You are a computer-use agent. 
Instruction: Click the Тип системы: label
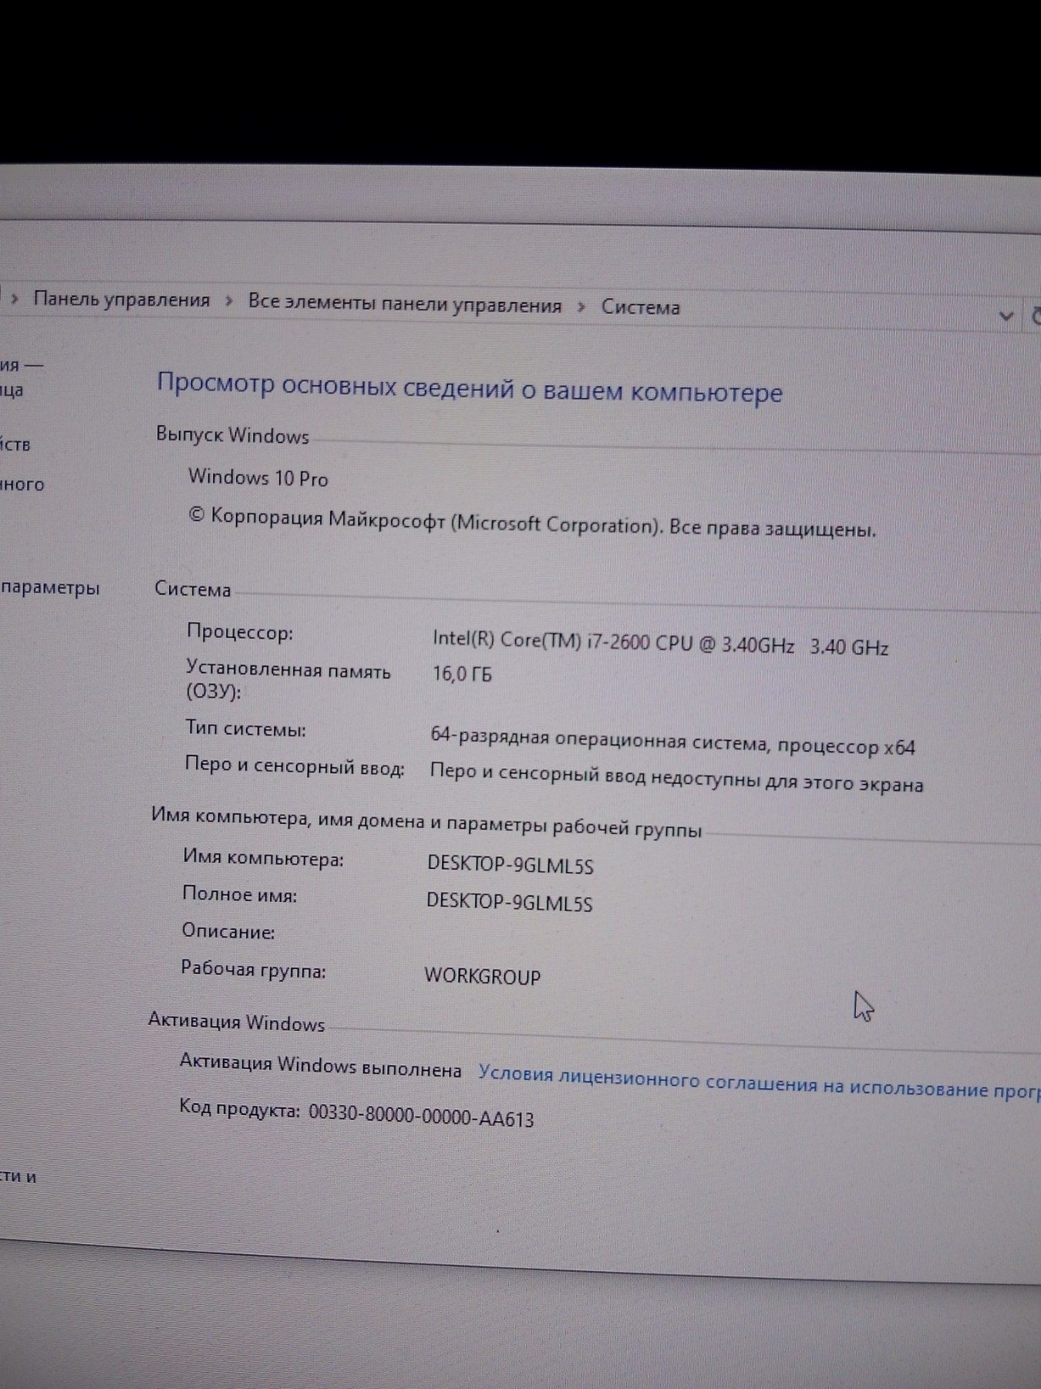coord(245,728)
